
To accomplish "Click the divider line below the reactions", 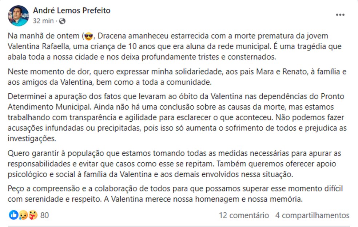I will tap(179, 226).
